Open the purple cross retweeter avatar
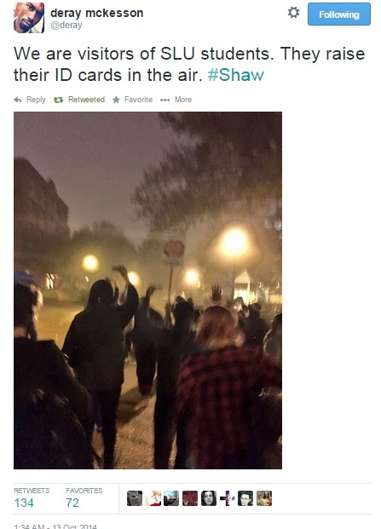The height and width of the screenshot is (529, 381). [227, 498]
